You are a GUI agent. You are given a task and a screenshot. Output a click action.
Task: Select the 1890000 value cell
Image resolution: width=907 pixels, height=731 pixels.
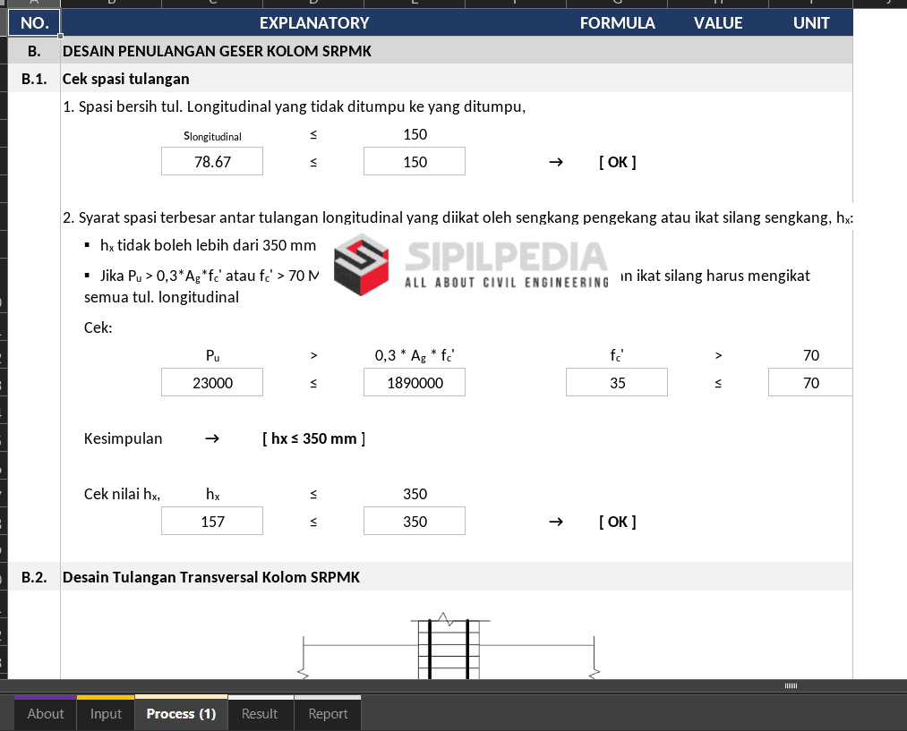click(x=415, y=383)
